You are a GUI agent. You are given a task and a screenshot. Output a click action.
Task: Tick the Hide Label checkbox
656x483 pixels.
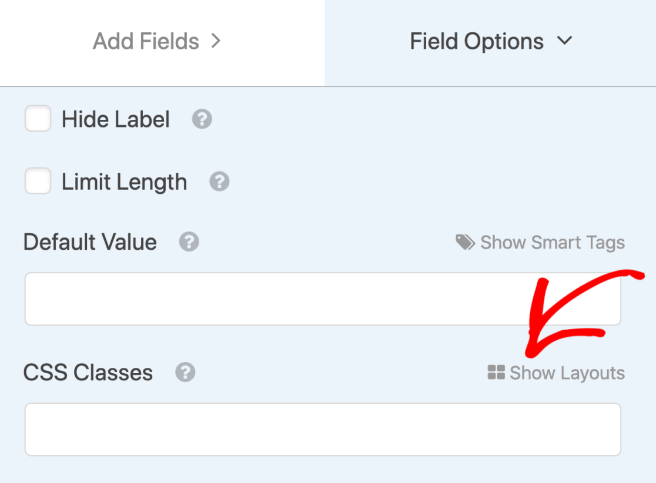[x=38, y=118]
